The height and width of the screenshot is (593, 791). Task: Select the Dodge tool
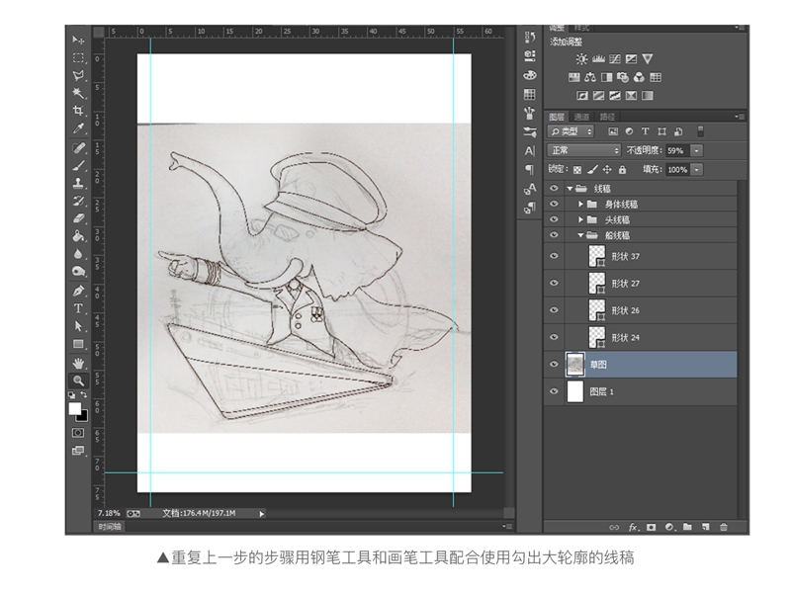(78, 272)
